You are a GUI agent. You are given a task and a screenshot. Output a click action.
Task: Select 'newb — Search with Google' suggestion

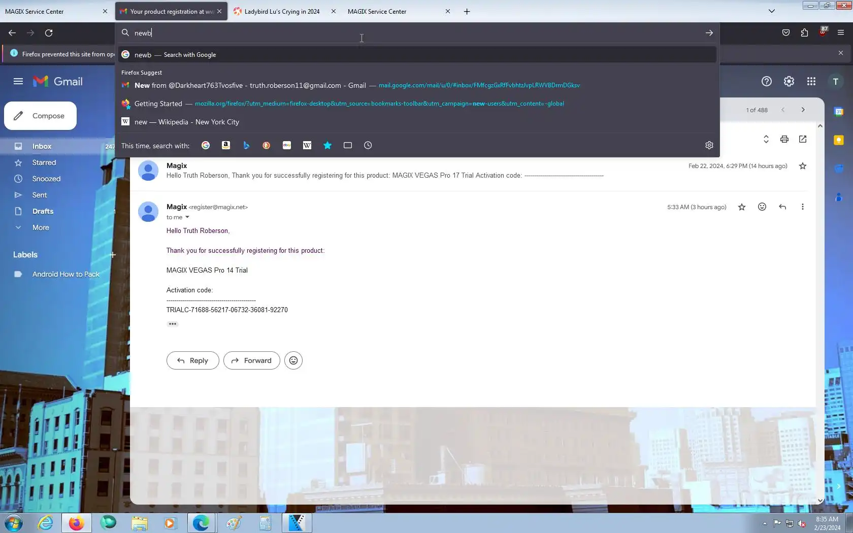tap(417, 55)
